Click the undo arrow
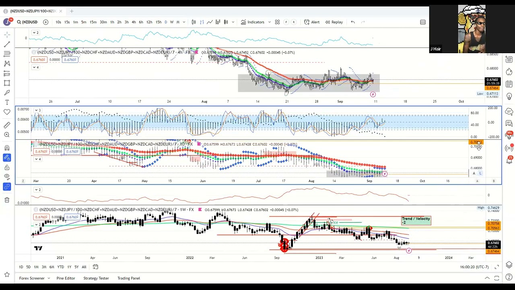This screenshot has width=515, height=290. tap(353, 22)
